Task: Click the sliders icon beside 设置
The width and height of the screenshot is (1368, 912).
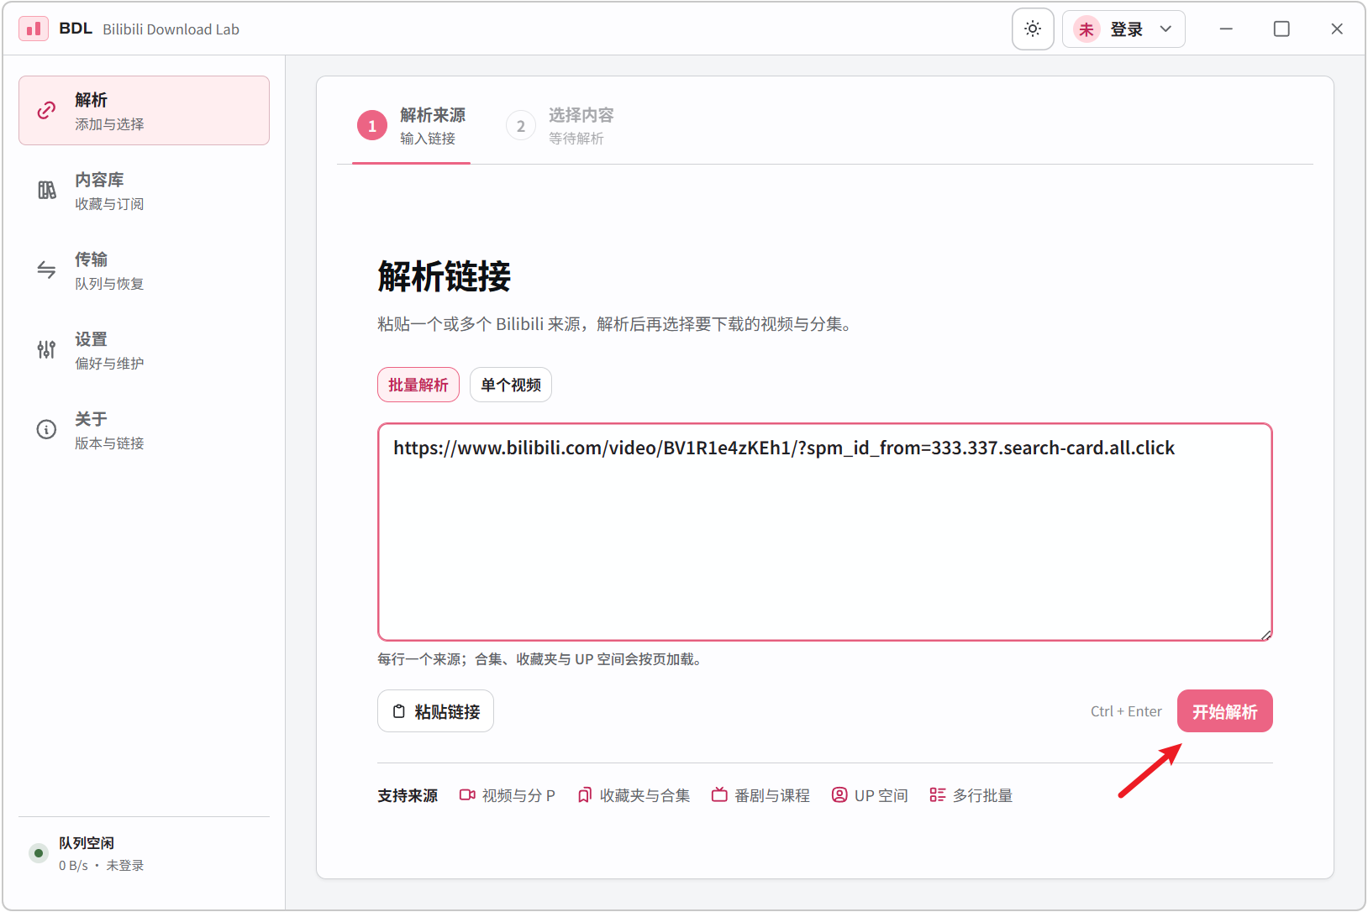Action: (46, 350)
